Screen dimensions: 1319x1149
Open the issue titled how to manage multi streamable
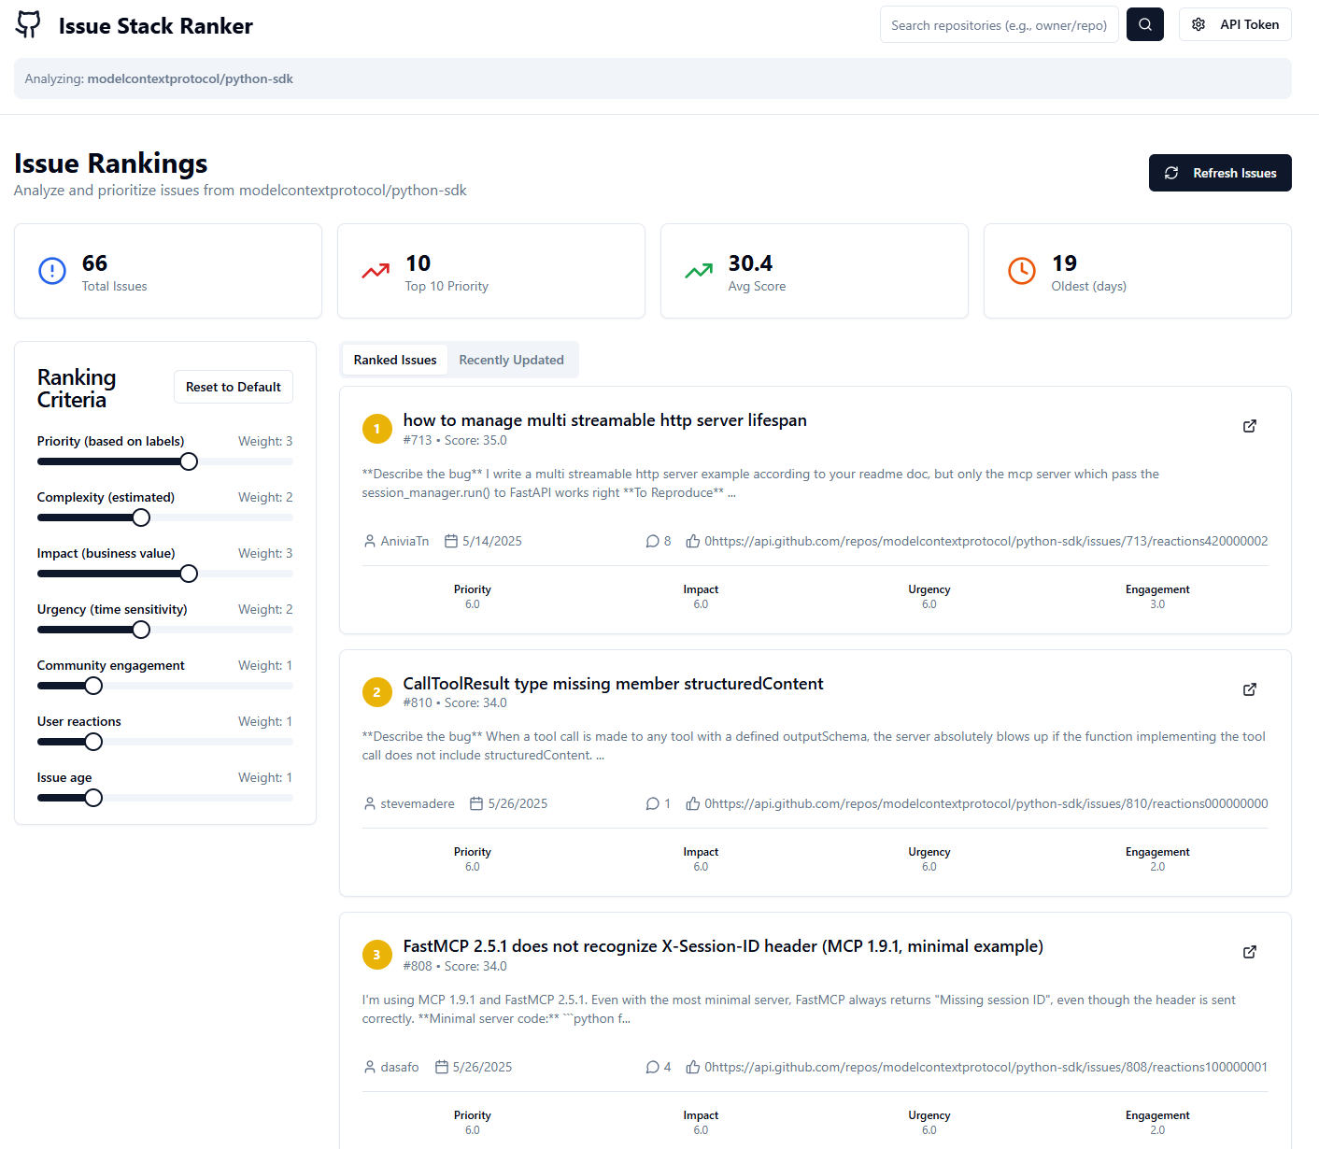(x=604, y=421)
